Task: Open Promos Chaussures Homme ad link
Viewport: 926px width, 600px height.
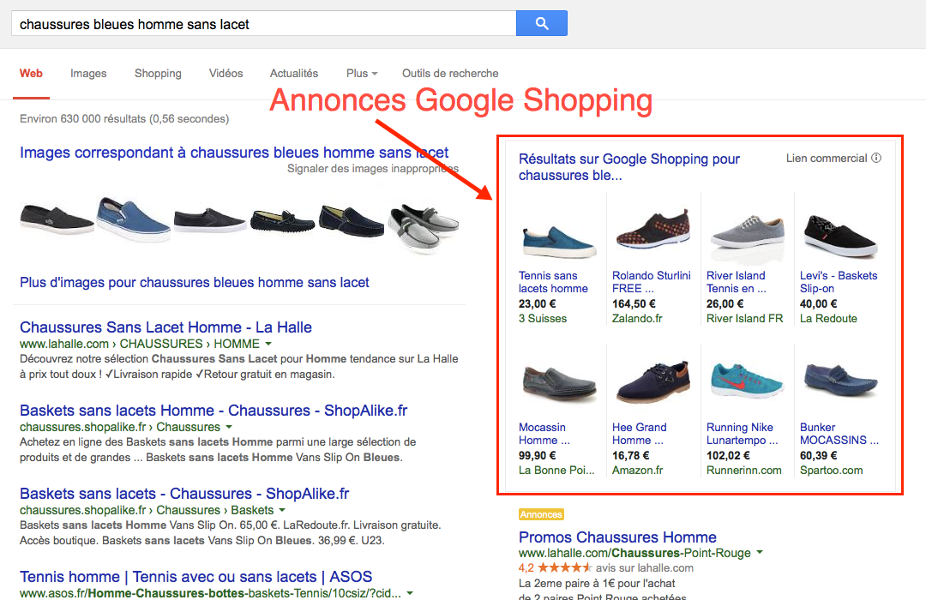Action: (x=617, y=537)
